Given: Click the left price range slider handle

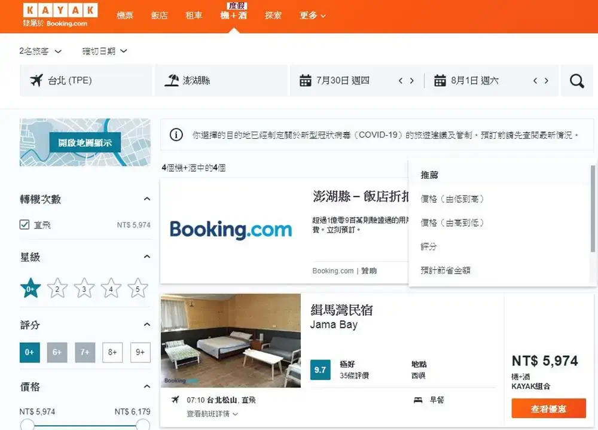Looking at the screenshot, I should pos(27,425).
